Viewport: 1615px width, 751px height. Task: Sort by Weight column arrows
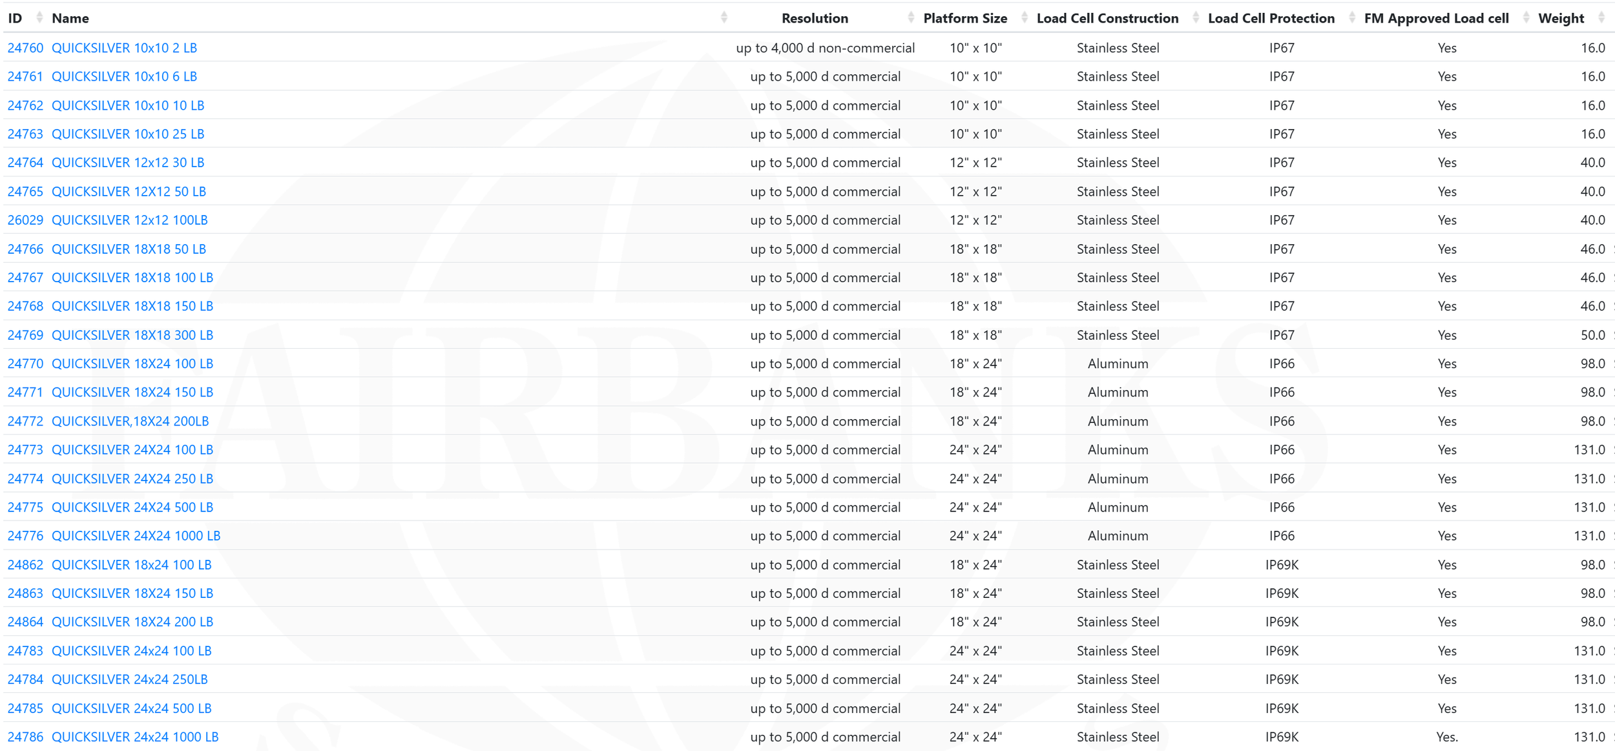click(1601, 18)
